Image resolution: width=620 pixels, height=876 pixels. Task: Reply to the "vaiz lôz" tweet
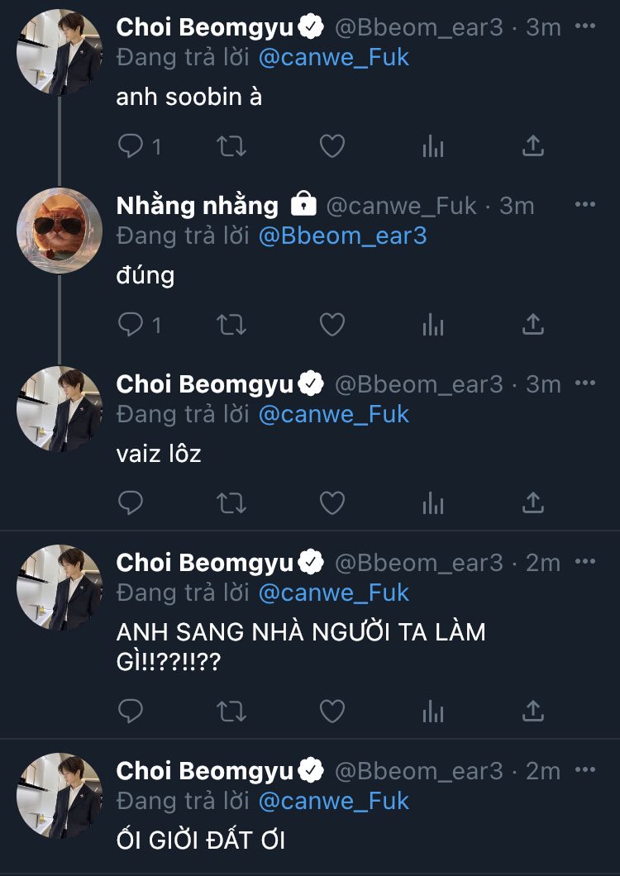[131, 502]
